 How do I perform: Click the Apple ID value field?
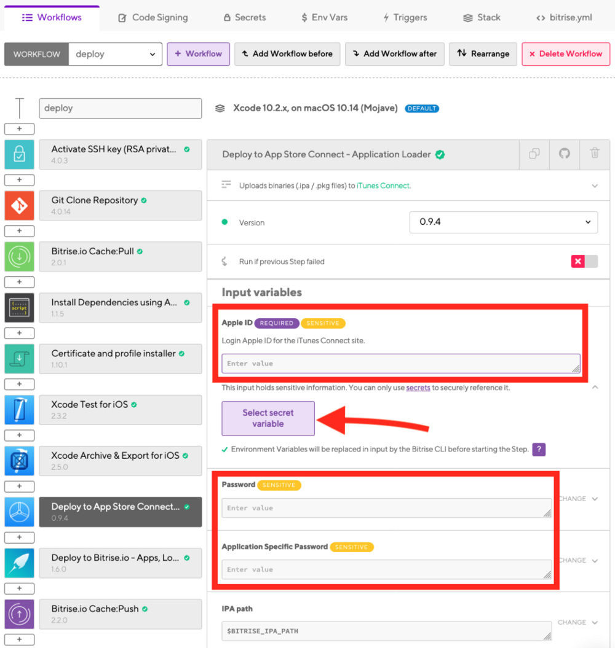(401, 364)
